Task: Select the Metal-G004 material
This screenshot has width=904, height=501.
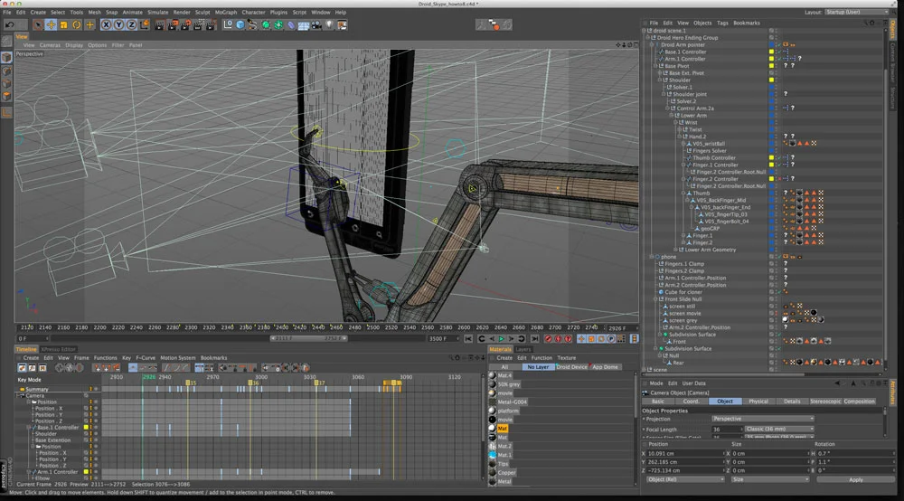Action: (512, 402)
